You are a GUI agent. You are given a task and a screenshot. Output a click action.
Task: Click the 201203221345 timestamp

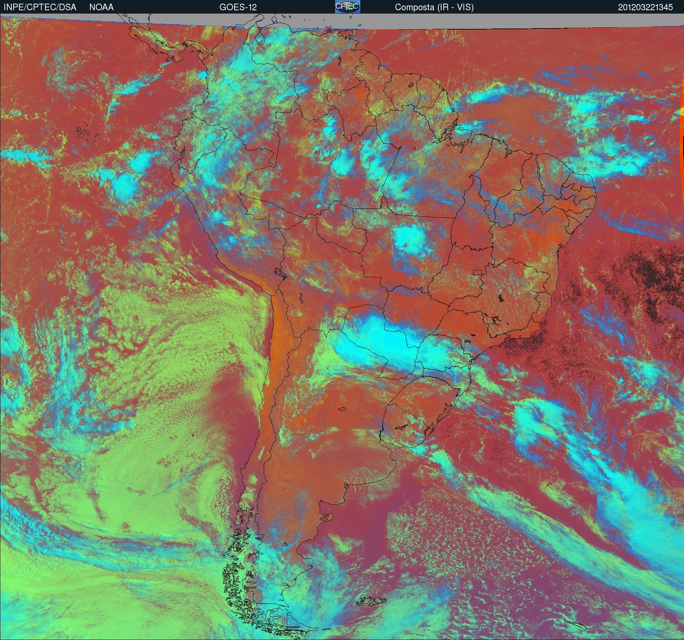[645, 7]
